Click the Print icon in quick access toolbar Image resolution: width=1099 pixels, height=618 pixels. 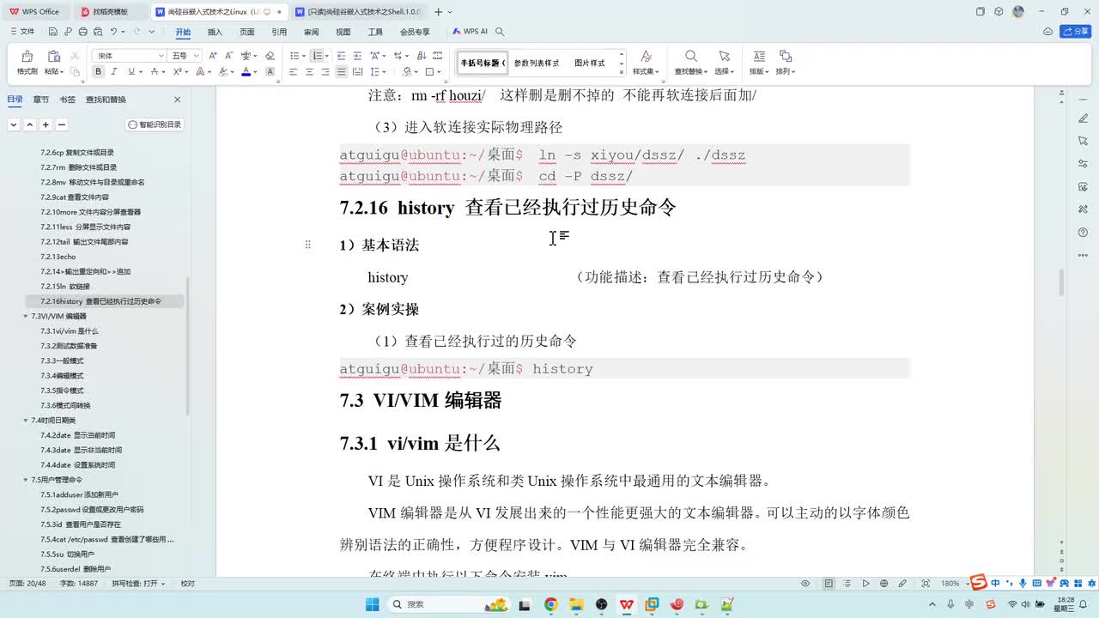pyautogui.click(x=83, y=32)
